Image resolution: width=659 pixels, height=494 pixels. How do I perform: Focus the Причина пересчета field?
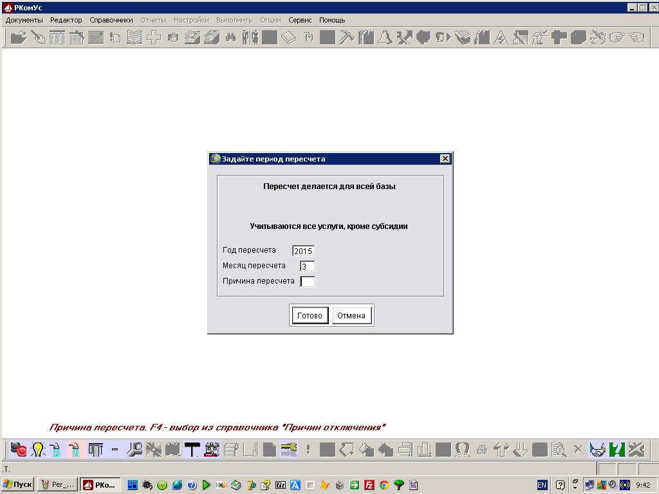click(x=308, y=282)
